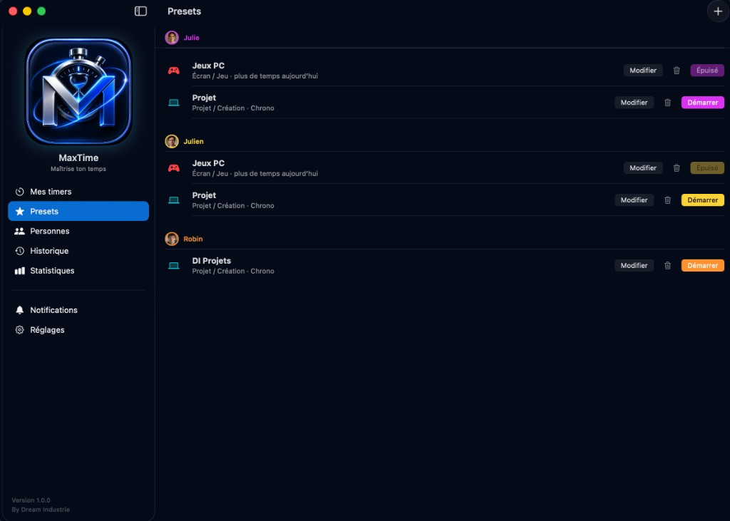This screenshot has width=730, height=521.
Task: Start DI Projets with orange Démarrer
Action: coord(702,265)
